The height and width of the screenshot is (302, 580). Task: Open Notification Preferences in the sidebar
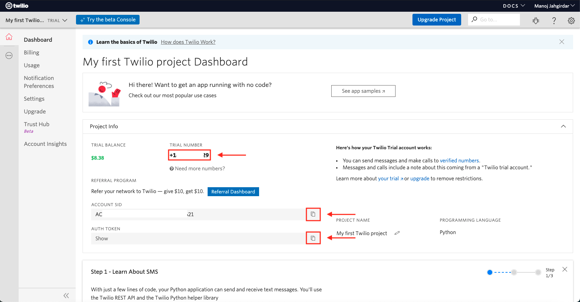pyautogui.click(x=39, y=82)
